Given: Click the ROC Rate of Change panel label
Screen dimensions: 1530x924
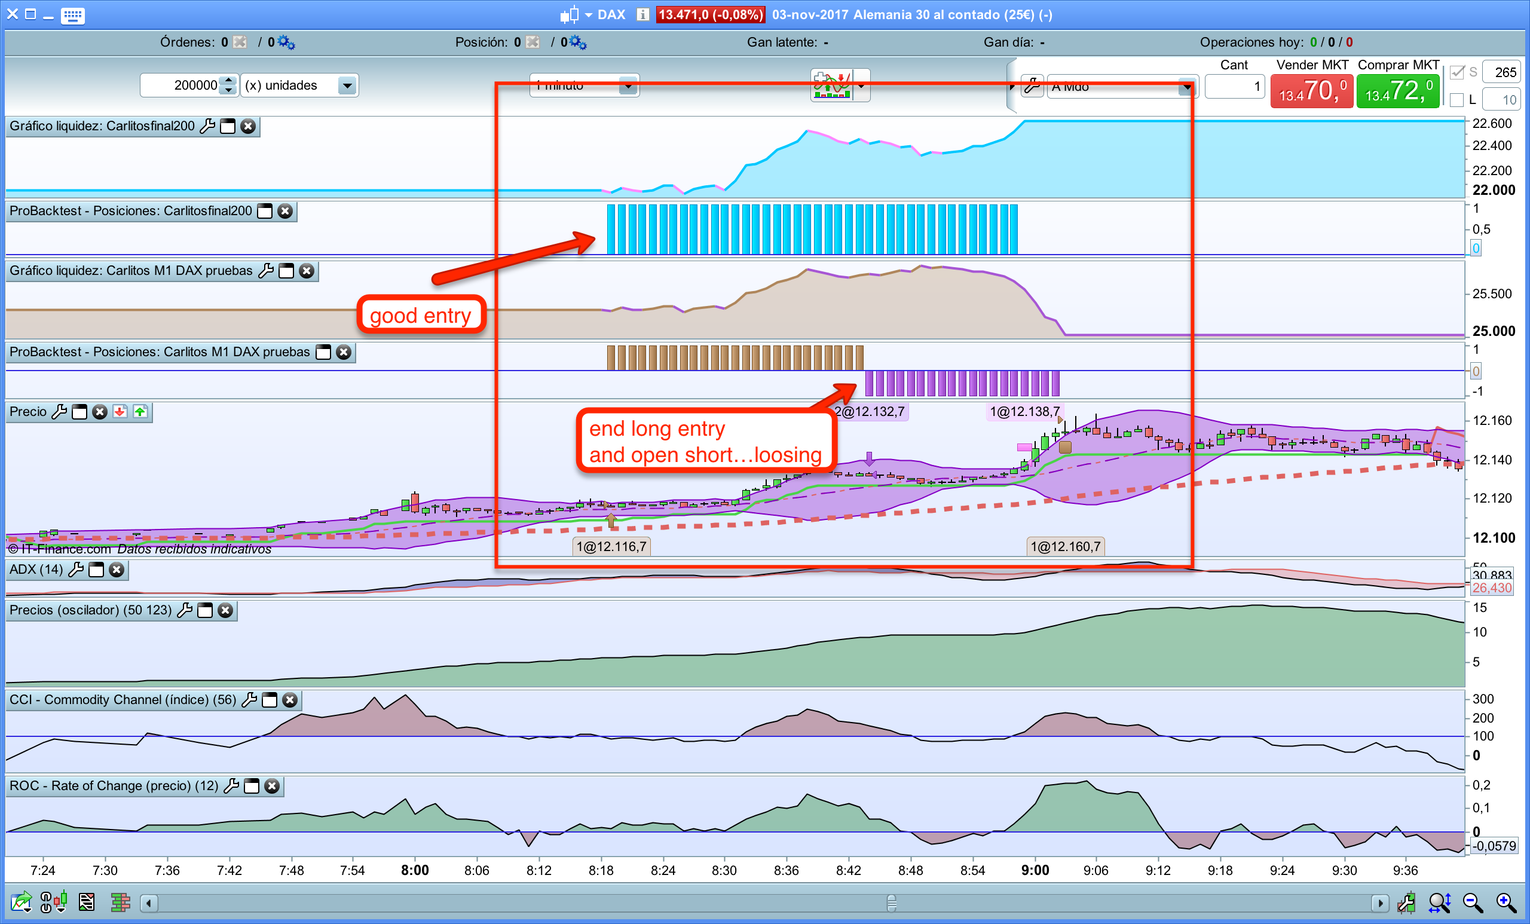Looking at the screenshot, I should tap(114, 786).
